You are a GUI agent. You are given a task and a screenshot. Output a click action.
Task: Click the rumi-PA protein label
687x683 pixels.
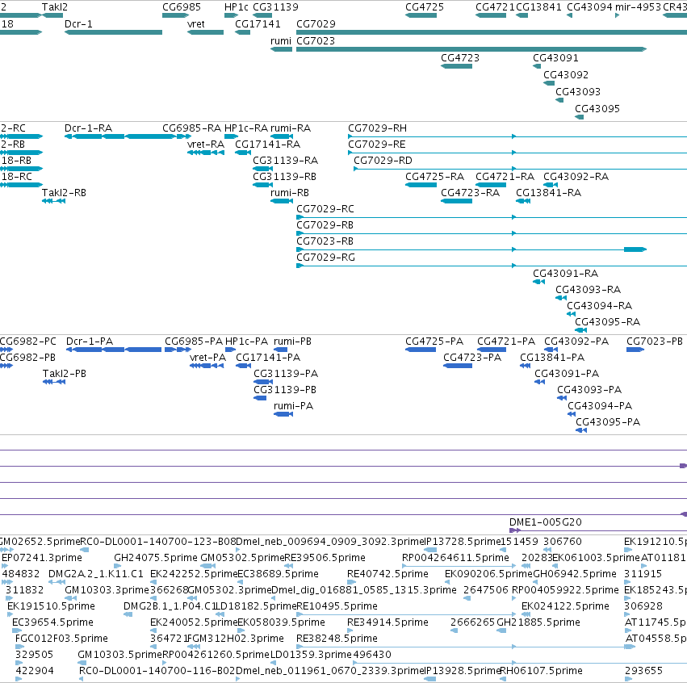coord(294,406)
